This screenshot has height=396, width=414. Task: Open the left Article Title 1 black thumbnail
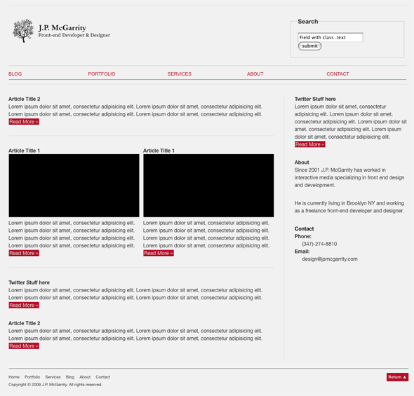pyautogui.click(x=74, y=186)
